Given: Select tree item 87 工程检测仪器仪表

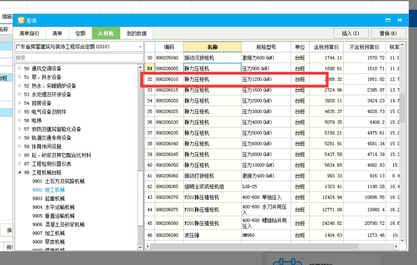Looking at the screenshot, I should (48, 164).
